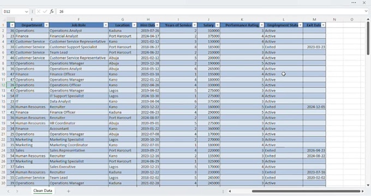Select the 'Financial Analyst' cell
The width and height of the screenshot is (371, 196).
click(x=79, y=36)
